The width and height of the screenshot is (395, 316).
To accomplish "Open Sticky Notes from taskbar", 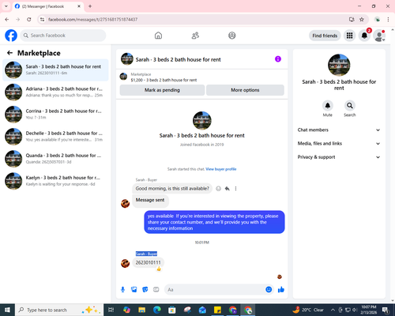I will [217, 310].
